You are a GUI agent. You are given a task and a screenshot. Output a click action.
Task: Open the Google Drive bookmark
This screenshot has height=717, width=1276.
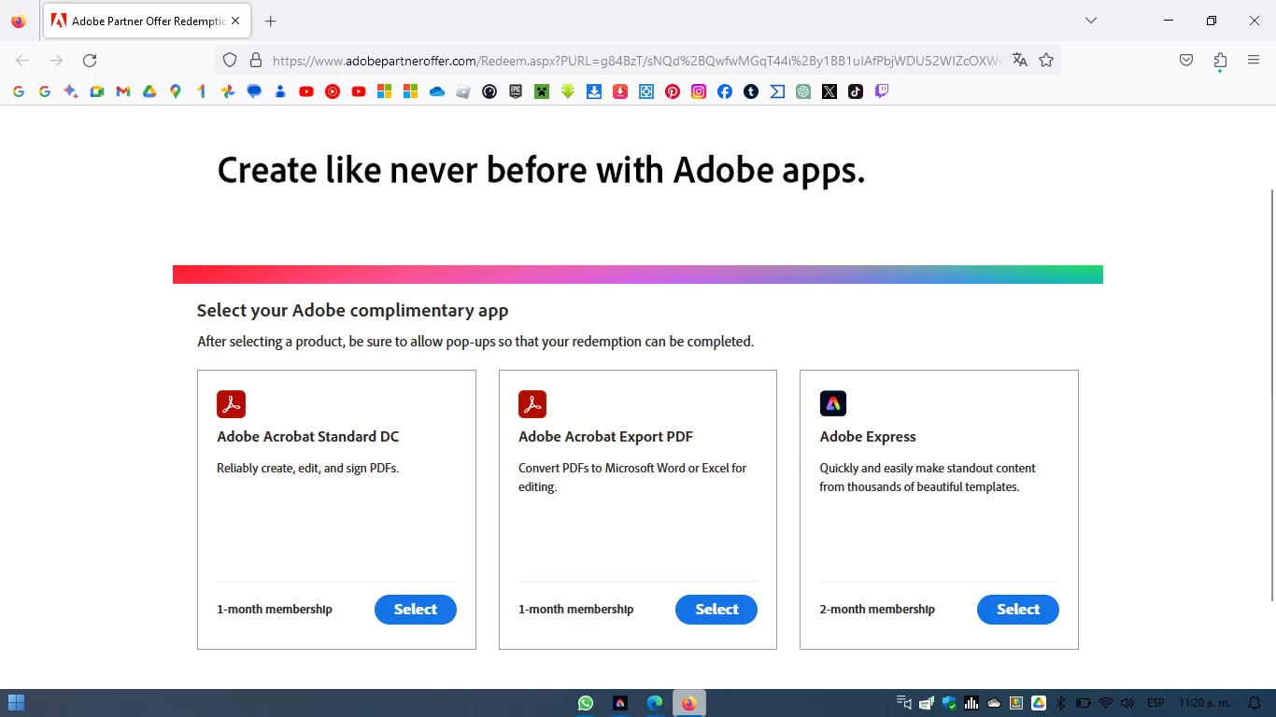click(149, 91)
